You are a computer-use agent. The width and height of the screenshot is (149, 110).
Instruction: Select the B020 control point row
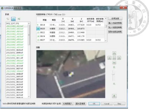click(x=71, y=29)
